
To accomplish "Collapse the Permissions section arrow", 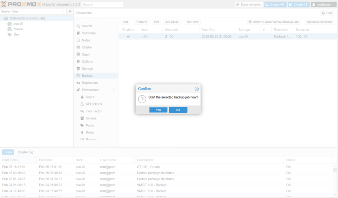I will [x=114, y=90].
